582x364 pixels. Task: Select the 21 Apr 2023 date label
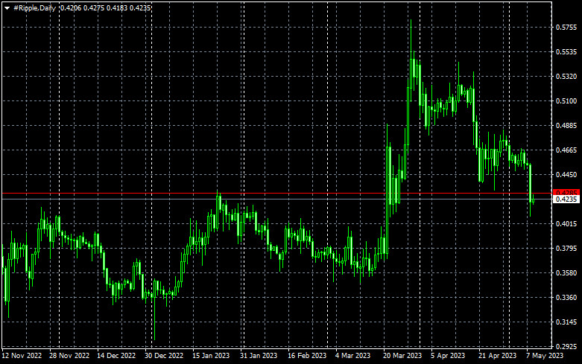[x=497, y=356]
